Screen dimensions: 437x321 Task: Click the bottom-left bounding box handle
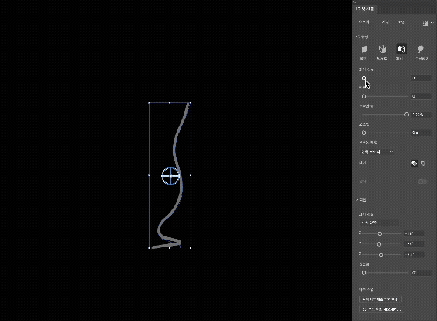(149, 248)
